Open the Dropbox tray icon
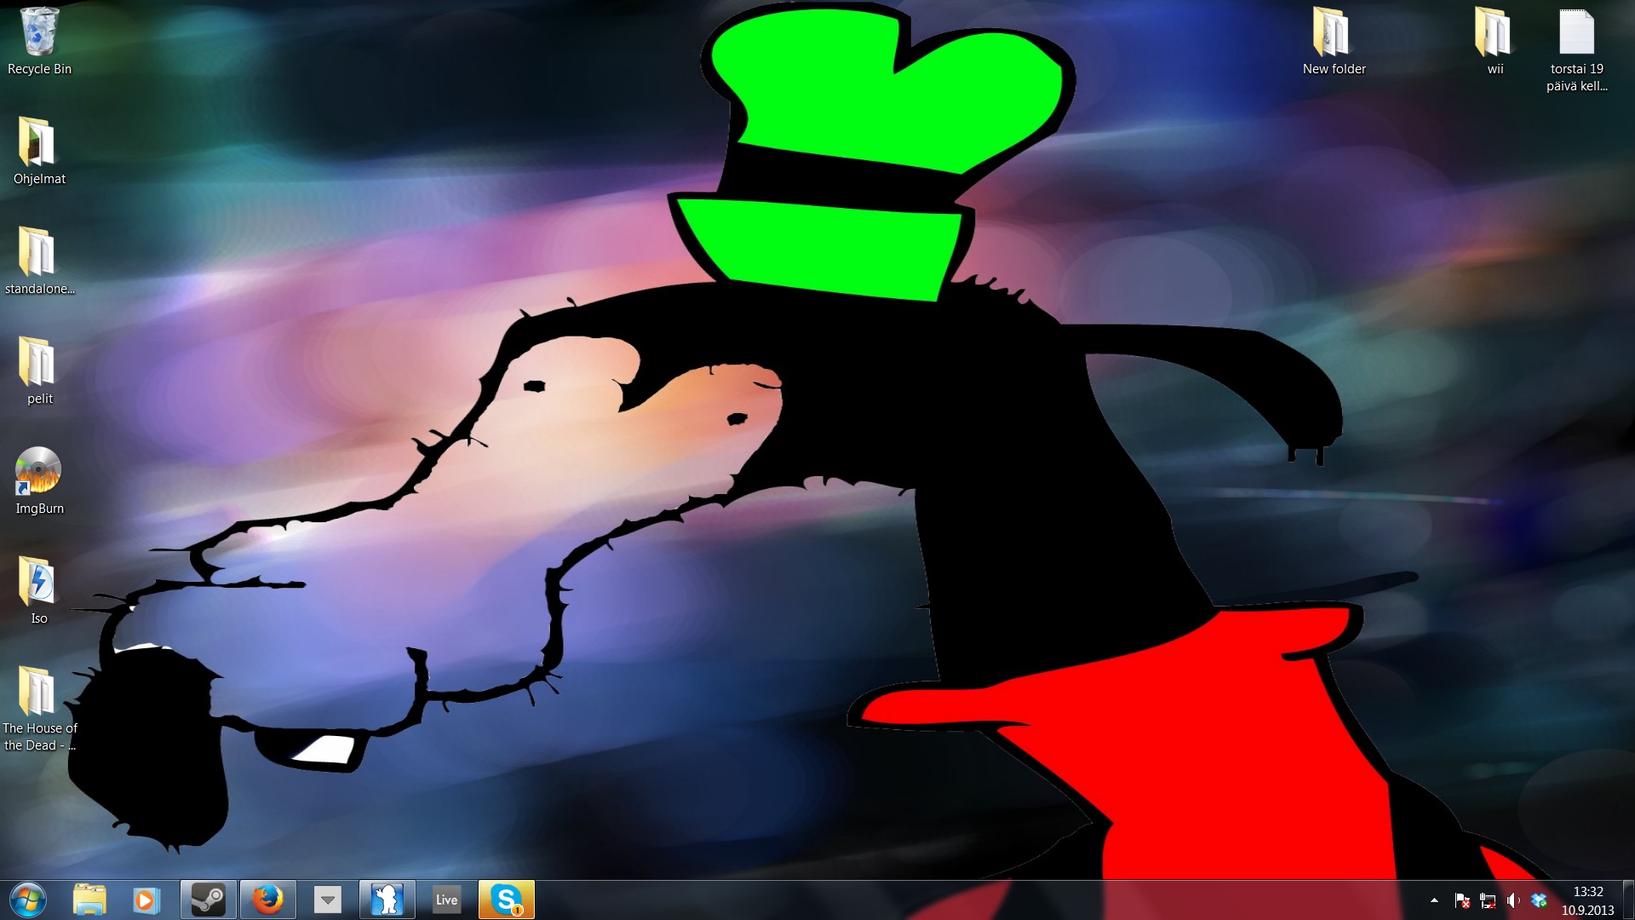Screen dimensions: 1635x920 pyautogui.click(x=1539, y=900)
